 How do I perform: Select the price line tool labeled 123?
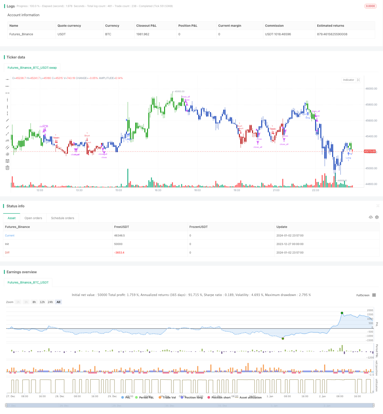click(7, 140)
